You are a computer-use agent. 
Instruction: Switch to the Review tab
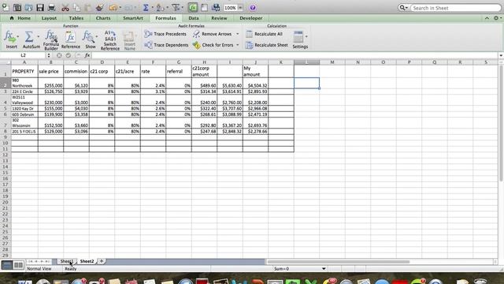(219, 18)
